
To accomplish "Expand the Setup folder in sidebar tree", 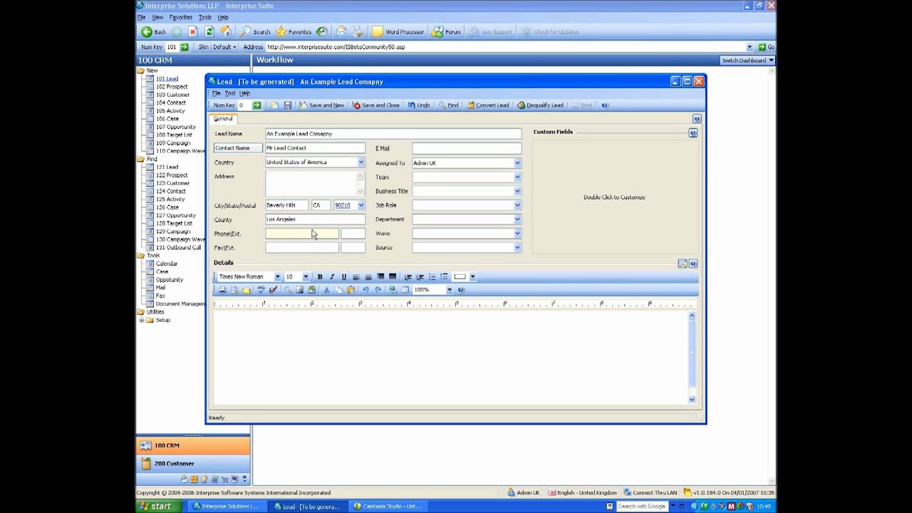I will [x=141, y=320].
